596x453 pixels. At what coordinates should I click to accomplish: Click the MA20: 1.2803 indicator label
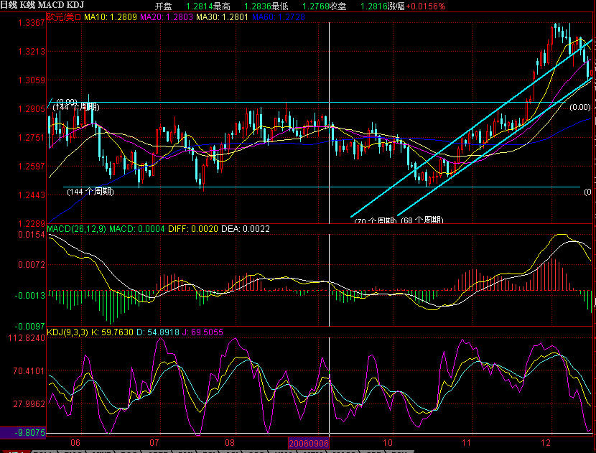click(167, 17)
